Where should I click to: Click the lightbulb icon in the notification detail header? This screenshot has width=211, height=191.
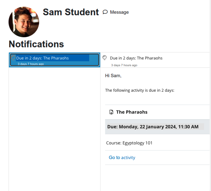tap(104, 58)
